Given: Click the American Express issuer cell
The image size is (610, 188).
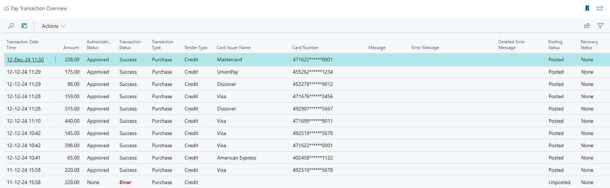Looking at the screenshot, I should point(236,158).
